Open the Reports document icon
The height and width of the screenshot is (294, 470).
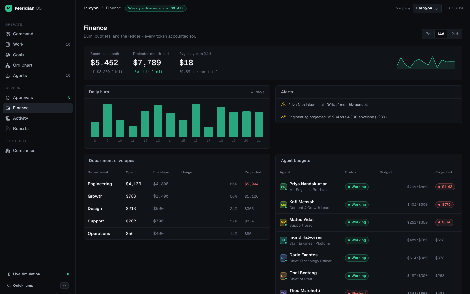click(8, 129)
